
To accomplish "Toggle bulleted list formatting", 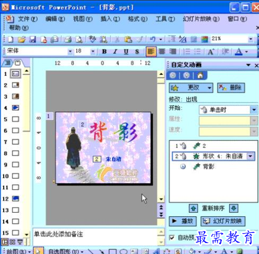I will 197,52.
